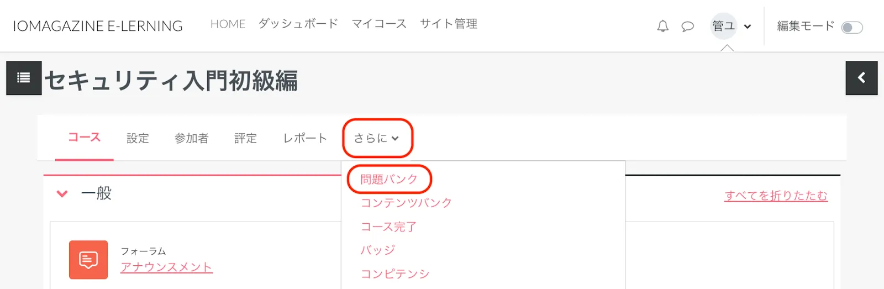The image size is (884, 289).
Task: Expand the さらに dropdown menu
Action: (x=377, y=138)
